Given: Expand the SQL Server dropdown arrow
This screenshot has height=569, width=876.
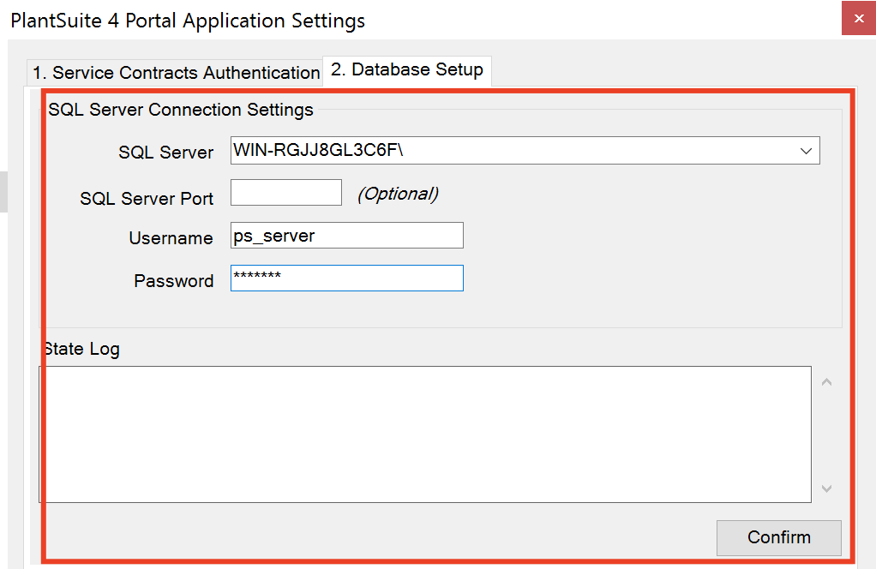Looking at the screenshot, I should pyautogui.click(x=806, y=151).
